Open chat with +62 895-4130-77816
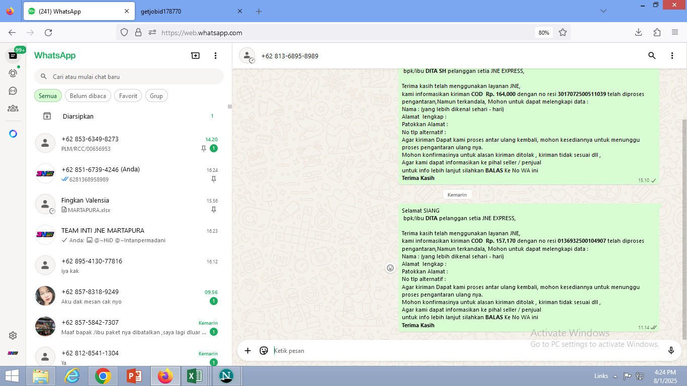 [x=129, y=266]
